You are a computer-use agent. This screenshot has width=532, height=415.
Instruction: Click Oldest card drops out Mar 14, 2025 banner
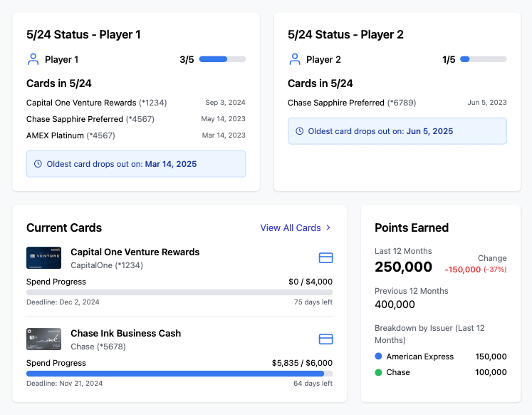click(136, 164)
